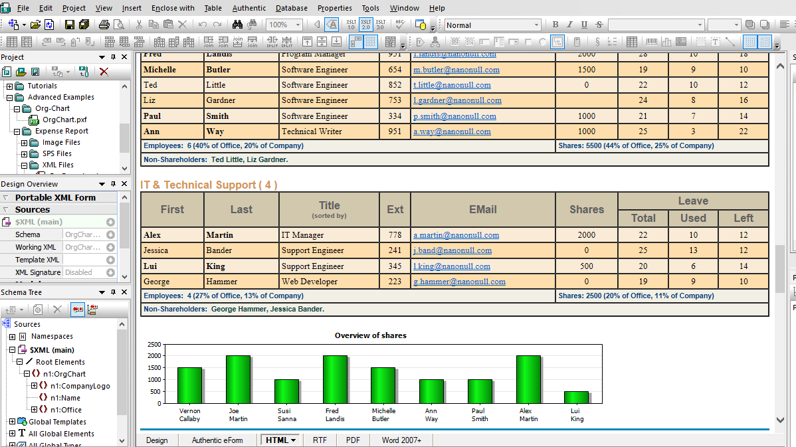
Task: Open the zoom level 100% dropdown
Action: pyautogui.click(x=297, y=25)
